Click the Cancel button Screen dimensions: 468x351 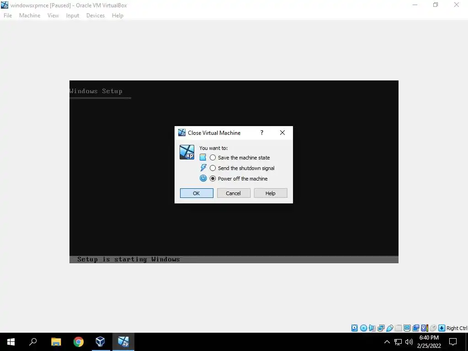pos(234,193)
